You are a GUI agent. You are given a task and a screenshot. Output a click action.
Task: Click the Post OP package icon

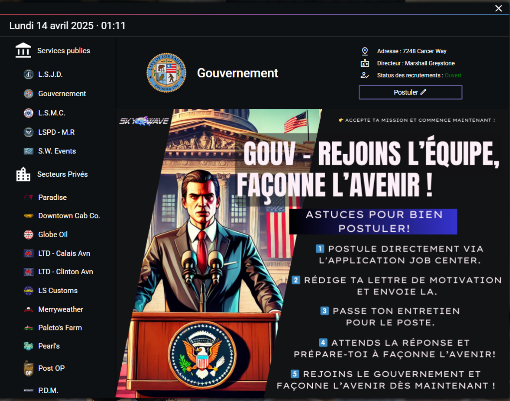click(29, 368)
